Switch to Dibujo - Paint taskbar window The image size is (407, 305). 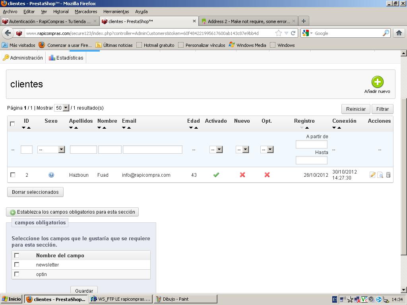(185, 299)
